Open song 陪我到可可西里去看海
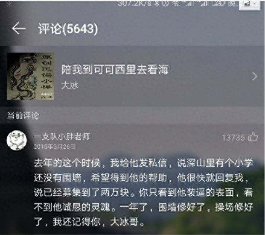 (x=115, y=70)
